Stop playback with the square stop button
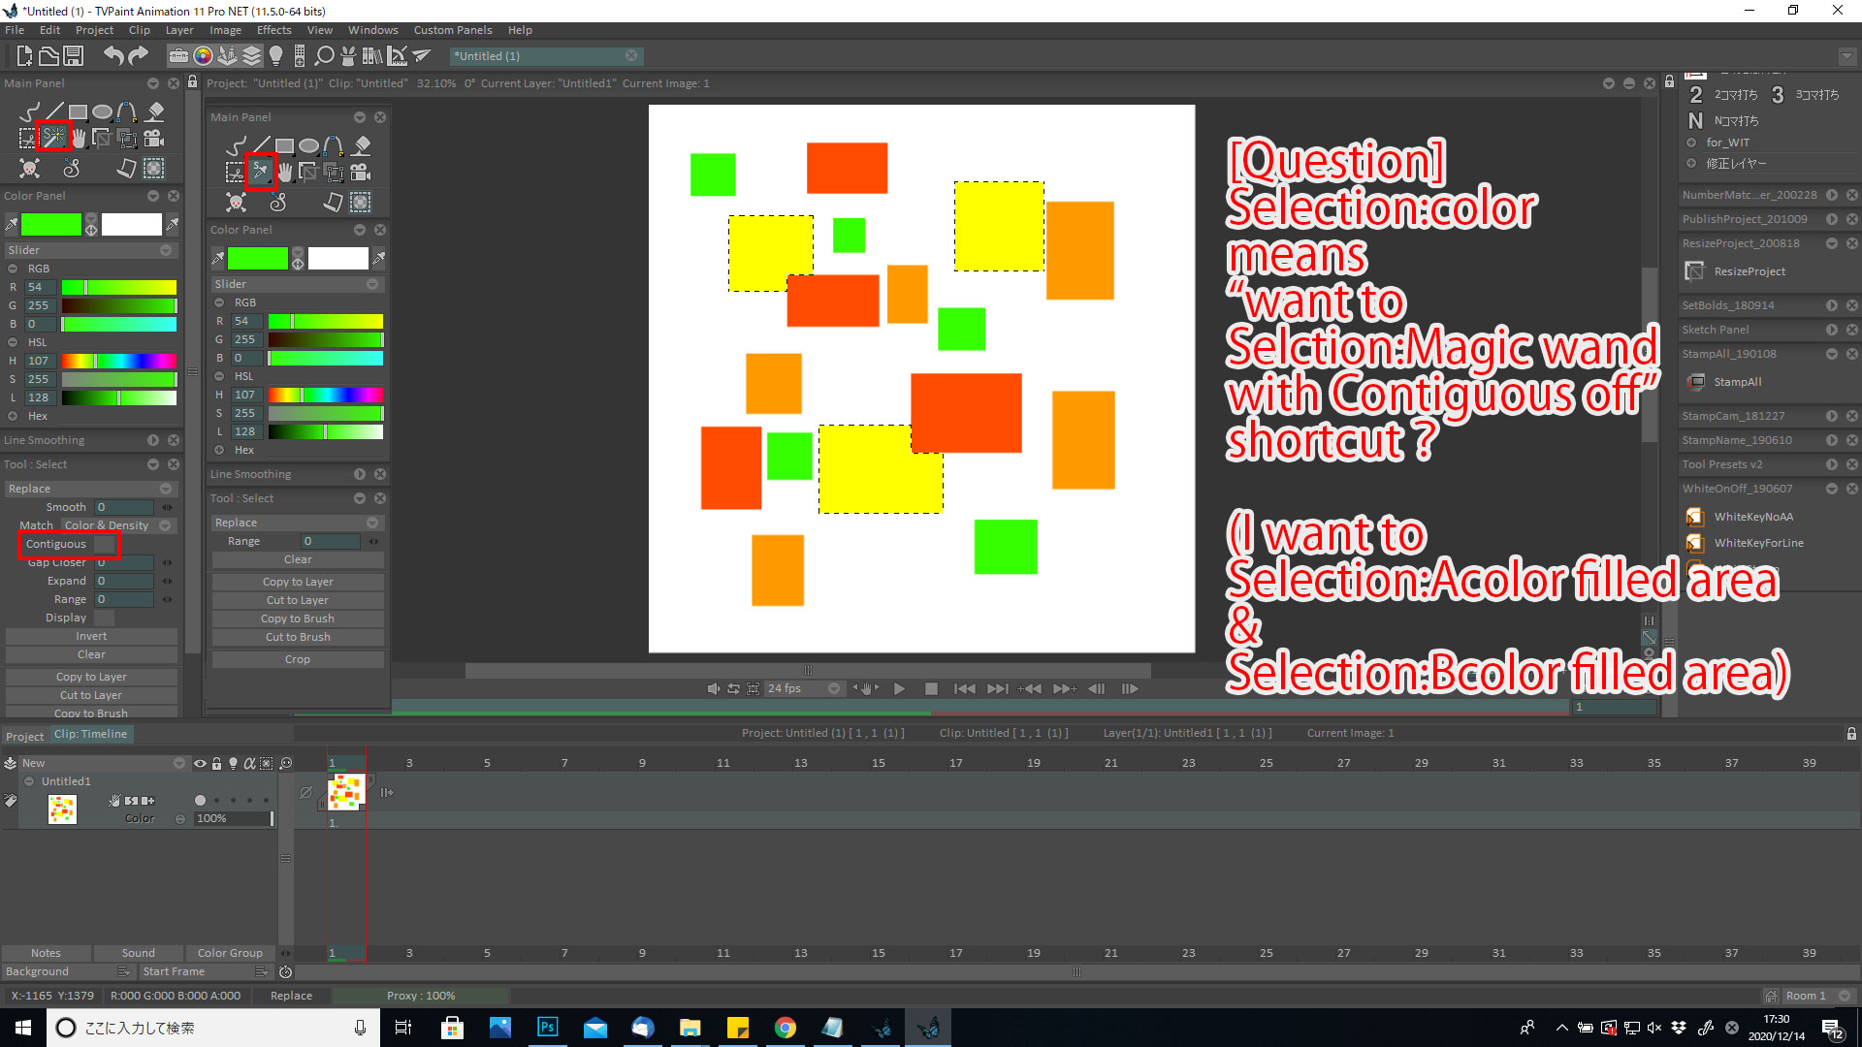The width and height of the screenshot is (1862, 1047). [x=931, y=688]
